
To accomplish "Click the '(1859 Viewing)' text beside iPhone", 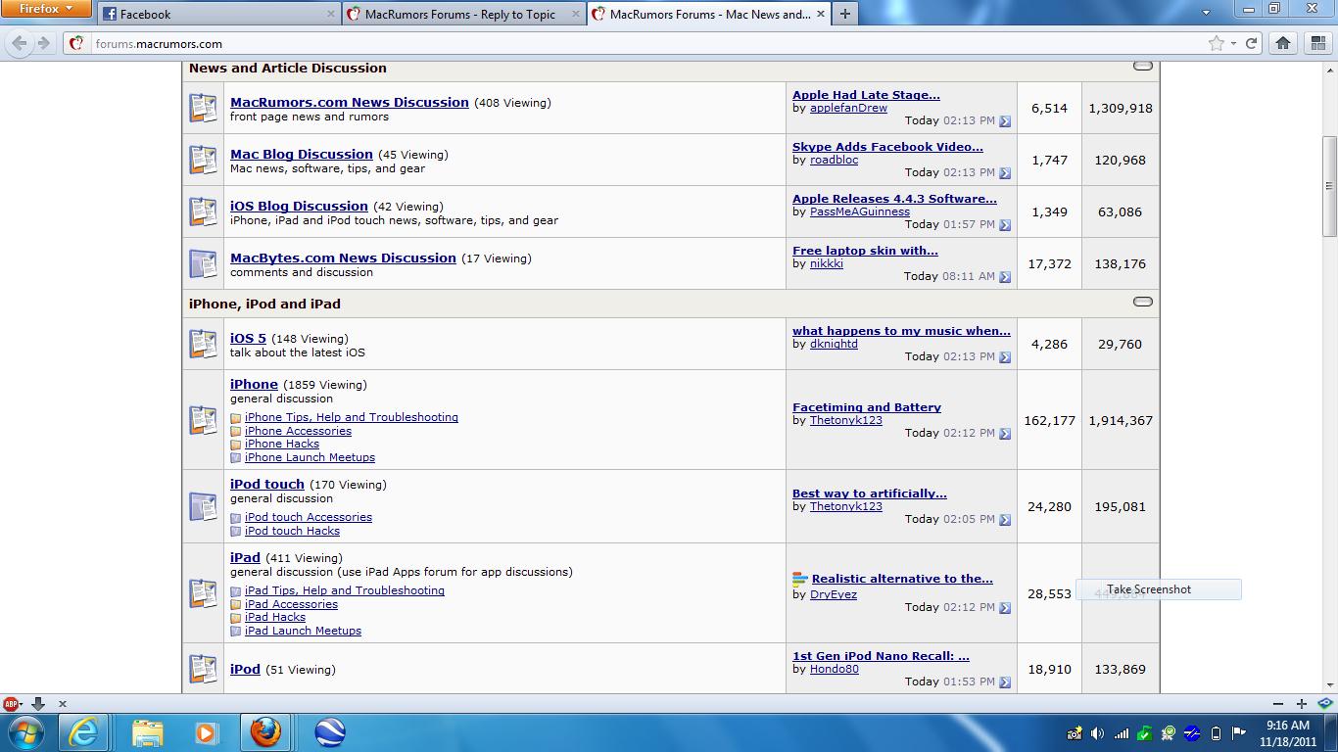I will [325, 385].
